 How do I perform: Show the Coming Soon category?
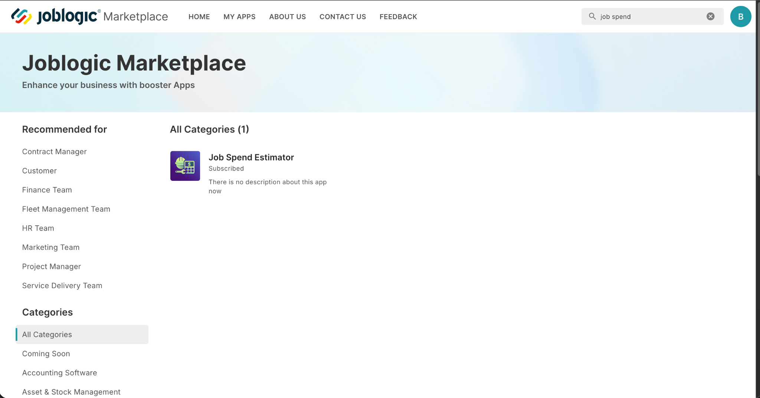[46, 353]
